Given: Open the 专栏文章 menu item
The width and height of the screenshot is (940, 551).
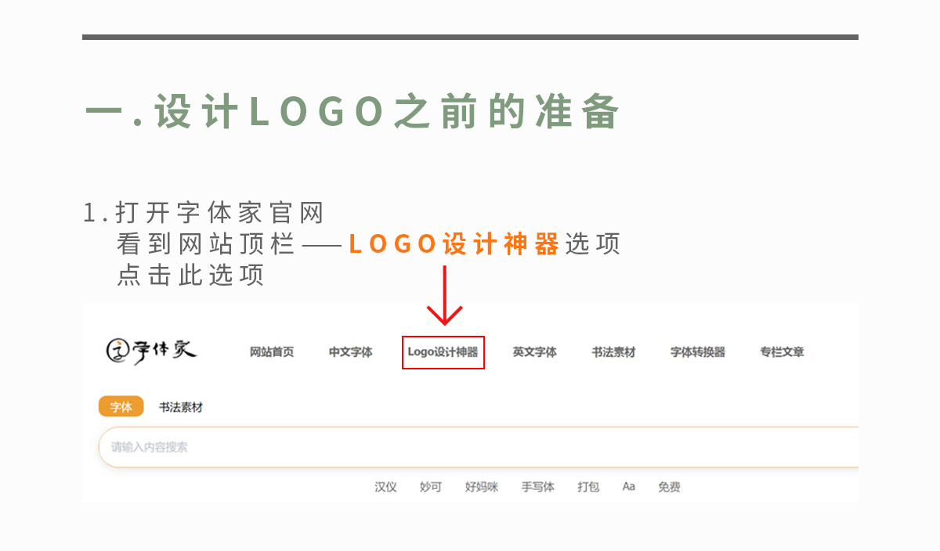Looking at the screenshot, I should (x=782, y=352).
